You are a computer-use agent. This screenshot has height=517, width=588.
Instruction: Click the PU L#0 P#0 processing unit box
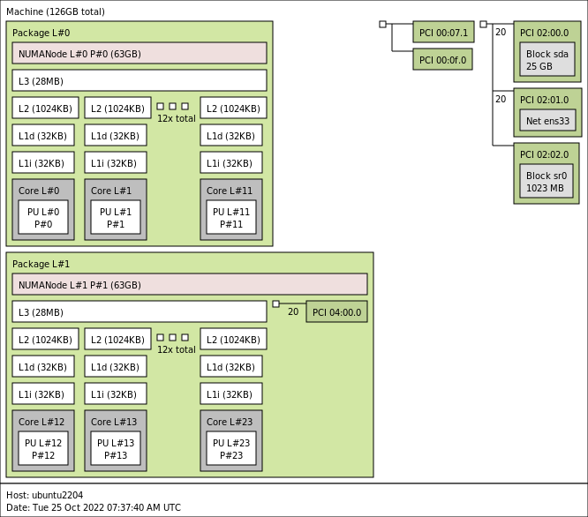click(42, 217)
